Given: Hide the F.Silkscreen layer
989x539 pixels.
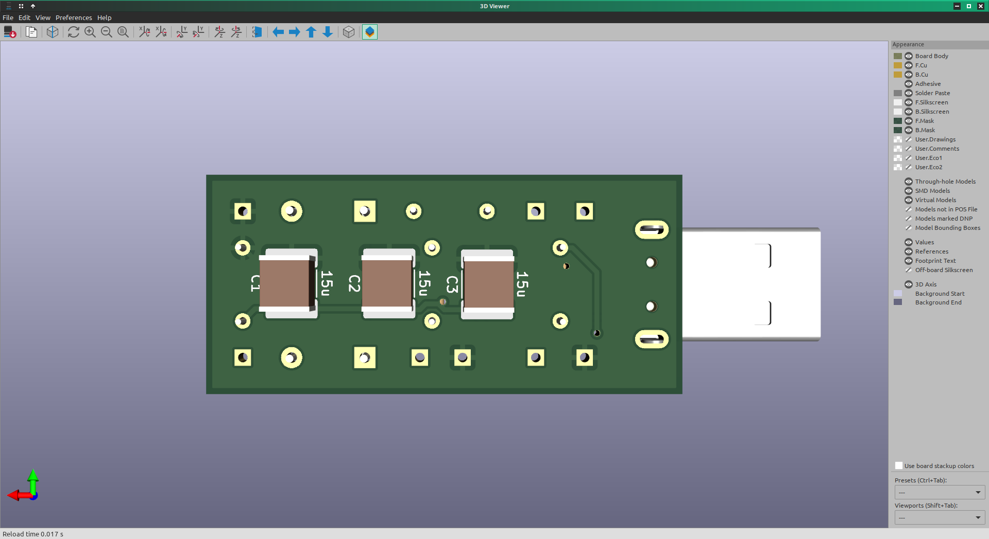Looking at the screenshot, I should click(x=909, y=102).
